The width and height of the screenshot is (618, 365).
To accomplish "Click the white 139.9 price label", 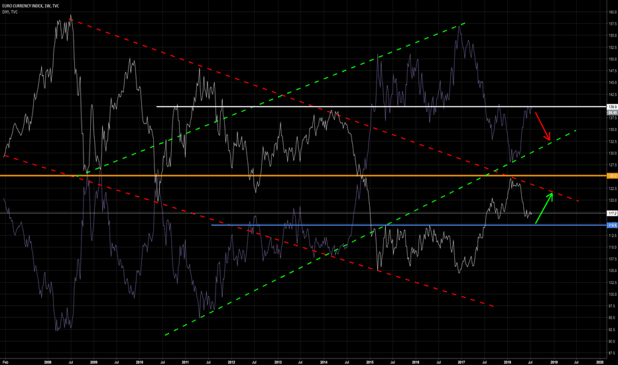I will click(612, 107).
